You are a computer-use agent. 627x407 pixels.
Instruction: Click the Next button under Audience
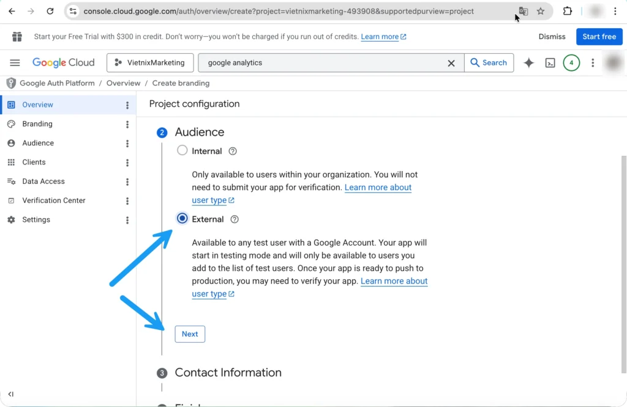pyautogui.click(x=190, y=334)
